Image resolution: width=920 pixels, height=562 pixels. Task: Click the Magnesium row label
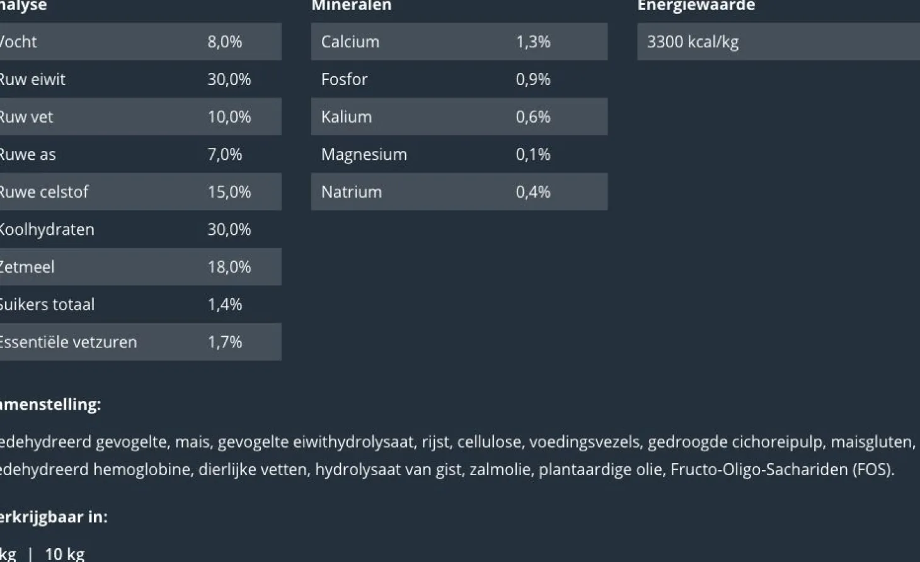click(x=364, y=154)
